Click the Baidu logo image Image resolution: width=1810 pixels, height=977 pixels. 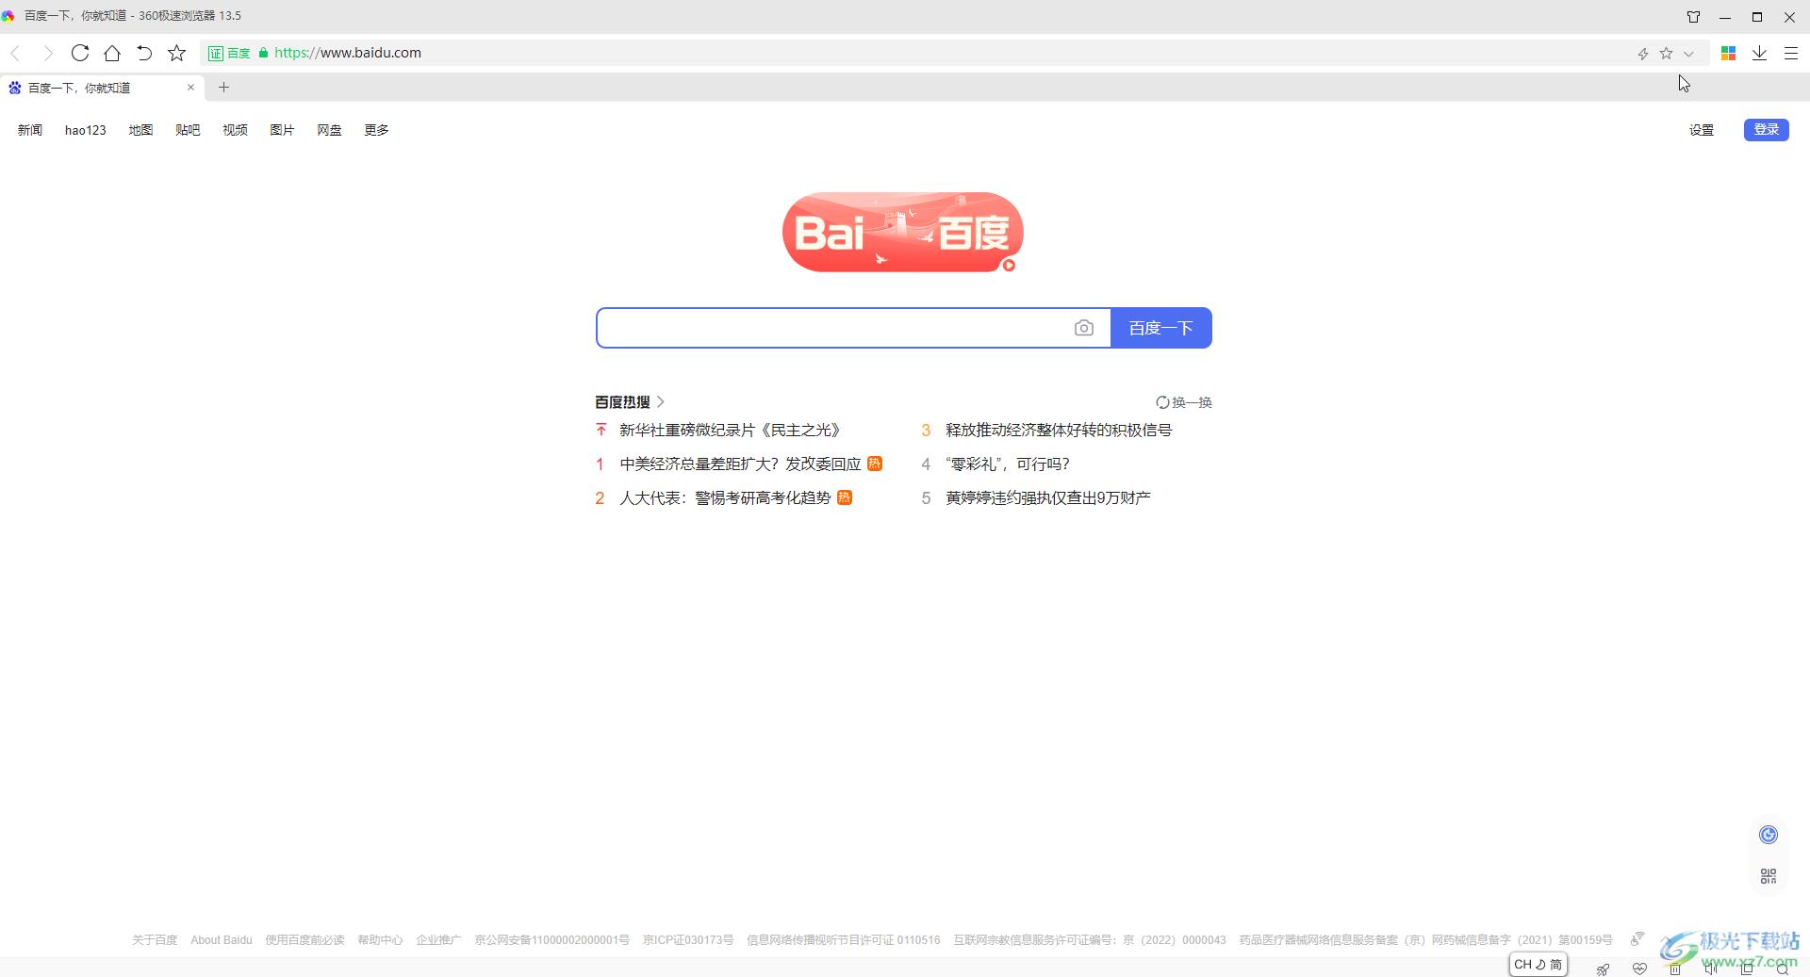902,232
